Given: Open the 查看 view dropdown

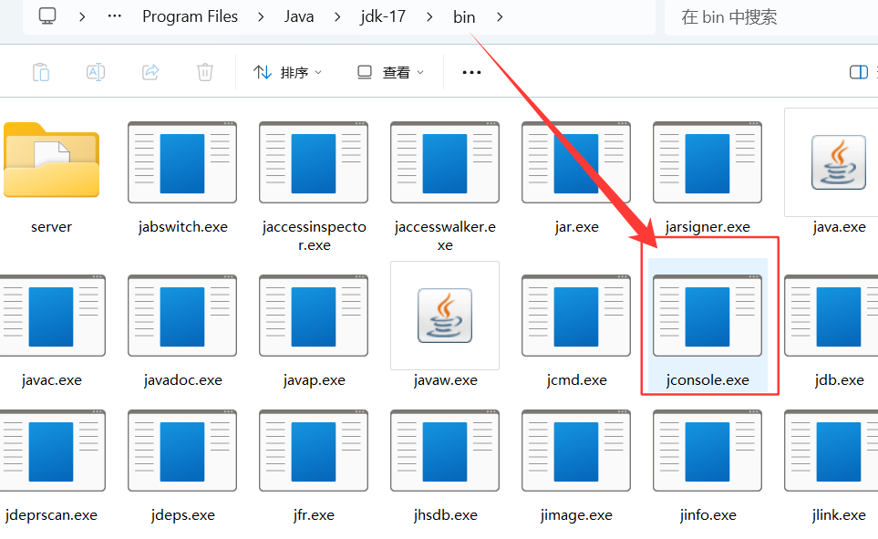Looking at the screenshot, I should point(391,72).
